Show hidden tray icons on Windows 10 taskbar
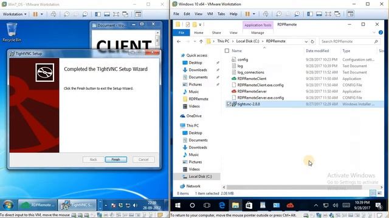 pos(316,205)
